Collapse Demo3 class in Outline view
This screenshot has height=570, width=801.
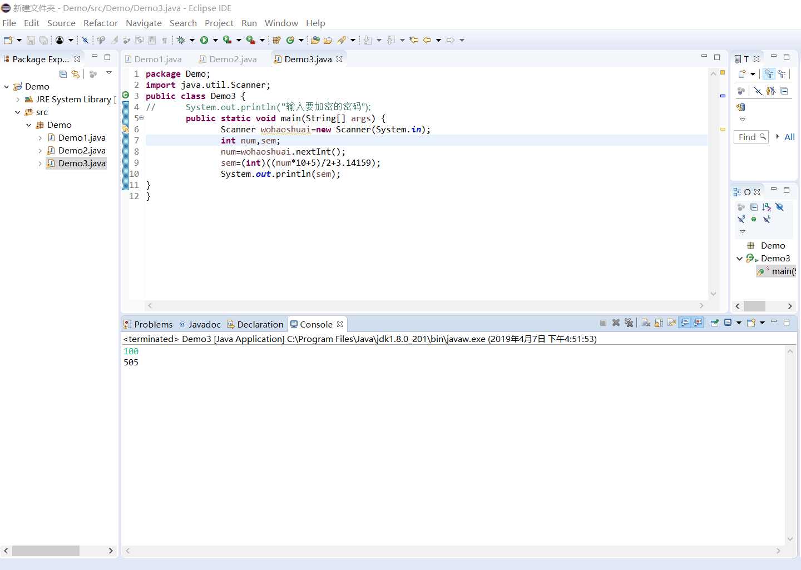[x=739, y=259]
